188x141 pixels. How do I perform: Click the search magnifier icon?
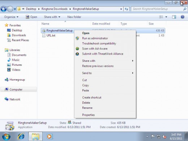click(x=184, y=9)
